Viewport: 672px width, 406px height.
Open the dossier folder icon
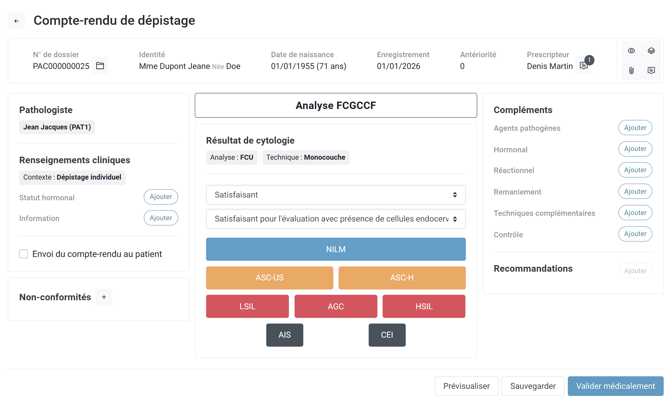pyautogui.click(x=100, y=66)
